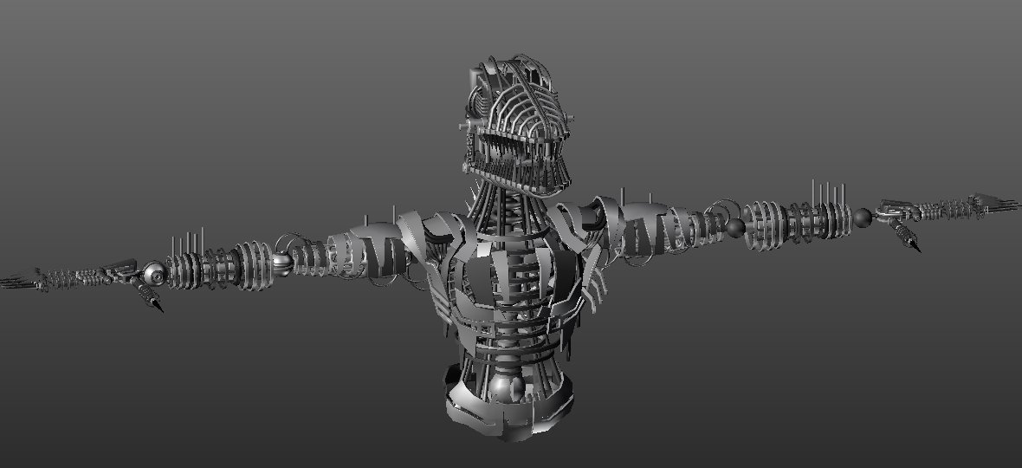
Task: Select the dark sphere joint near right hand
Action: (x=863, y=218)
